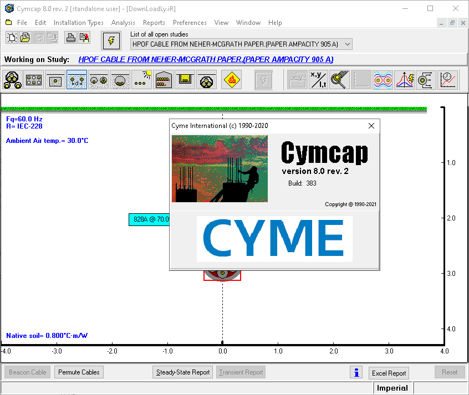Open the curve with lightning analysis icon
The width and height of the screenshot is (469, 395).
tap(404, 80)
